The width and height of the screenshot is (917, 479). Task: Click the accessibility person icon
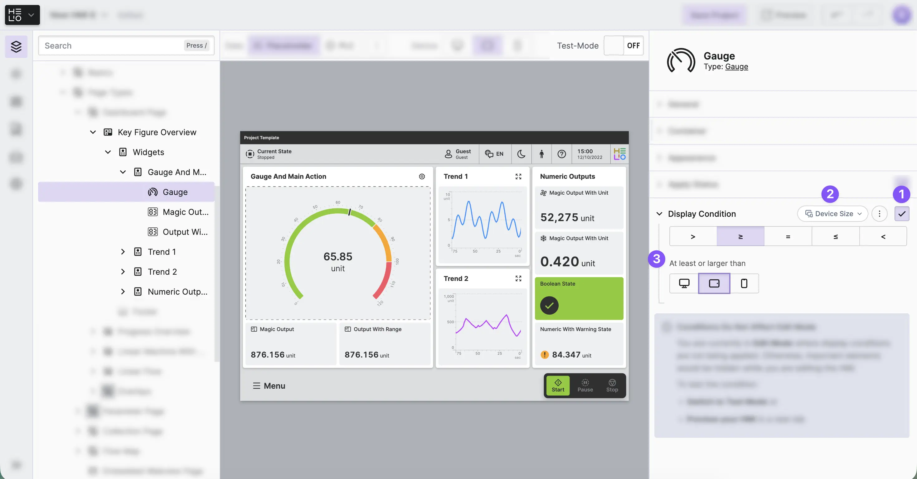[541, 154]
